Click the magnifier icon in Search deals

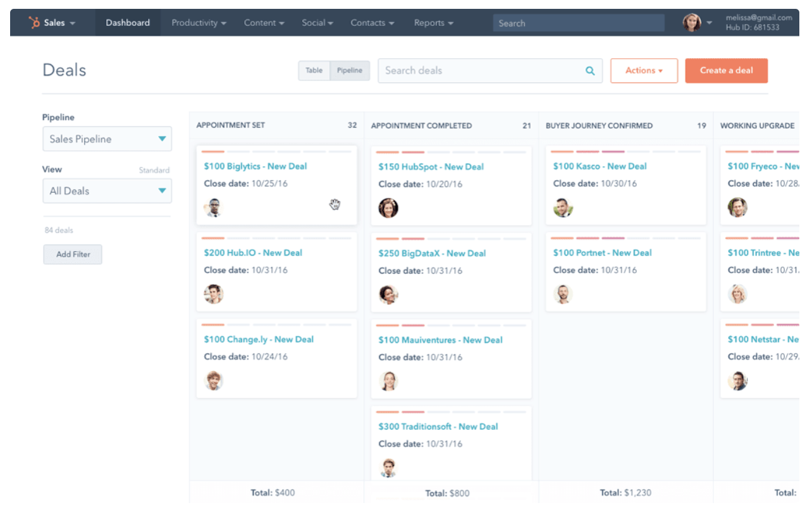click(590, 71)
